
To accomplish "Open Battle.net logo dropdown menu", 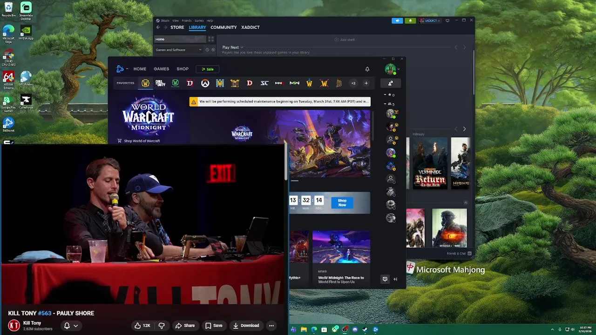I will click(121, 69).
